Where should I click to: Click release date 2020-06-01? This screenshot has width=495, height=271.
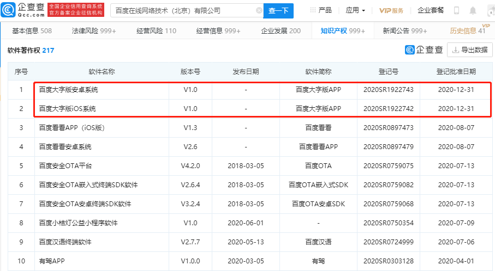coord(246,223)
